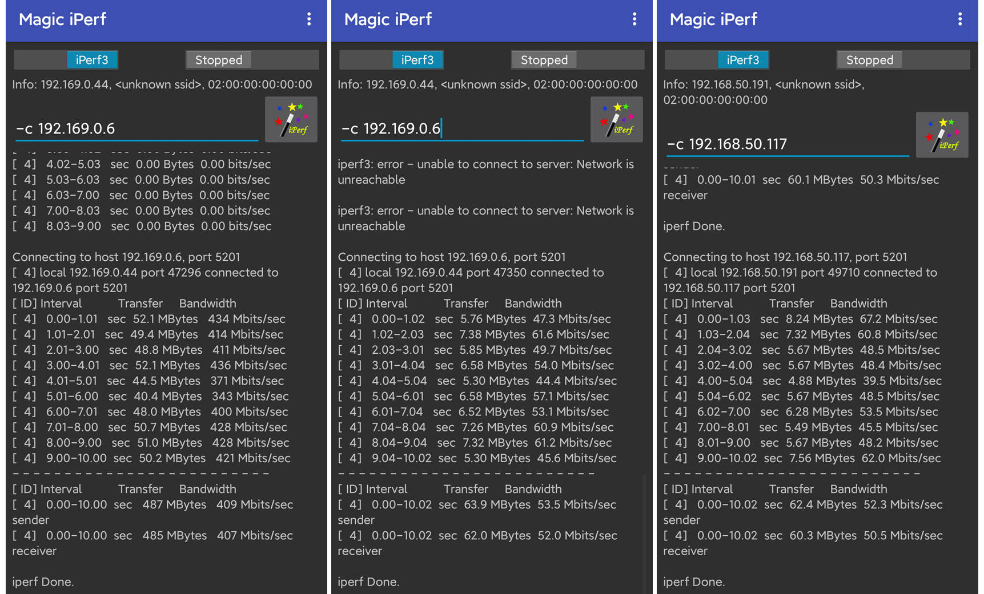The height and width of the screenshot is (594, 984).
Task: Click middle panel scrollbar track
Action: click(645, 534)
